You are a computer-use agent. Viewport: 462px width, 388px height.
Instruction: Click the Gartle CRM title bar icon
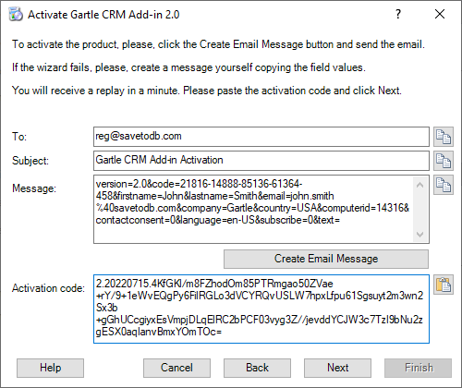[16, 15]
